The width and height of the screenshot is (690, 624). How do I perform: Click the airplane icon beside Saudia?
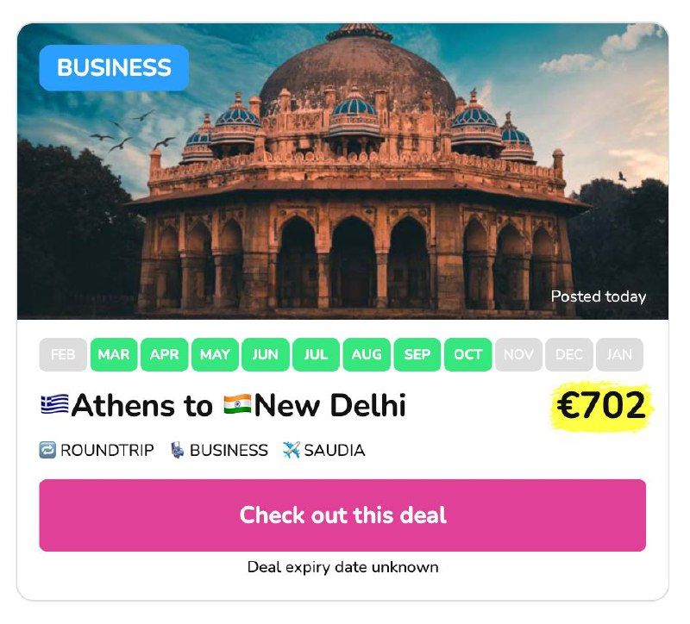pyautogui.click(x=292, y=450)
